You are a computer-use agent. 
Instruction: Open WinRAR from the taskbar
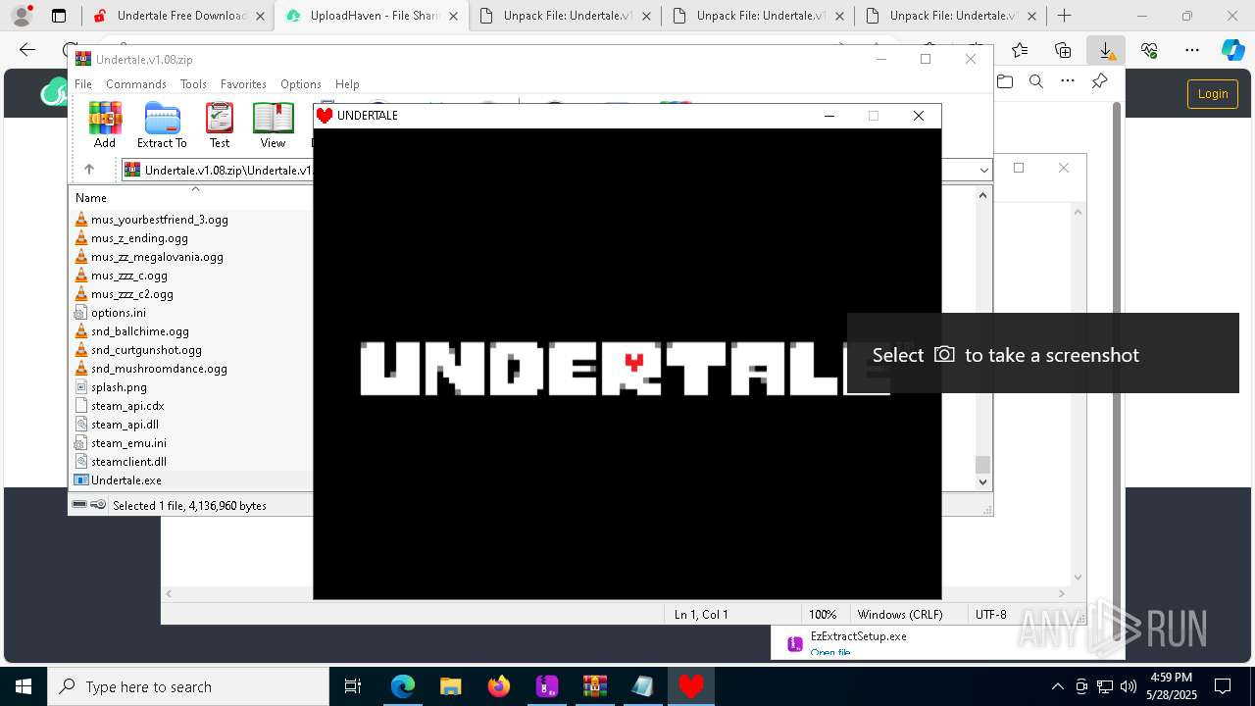point(595,686)
